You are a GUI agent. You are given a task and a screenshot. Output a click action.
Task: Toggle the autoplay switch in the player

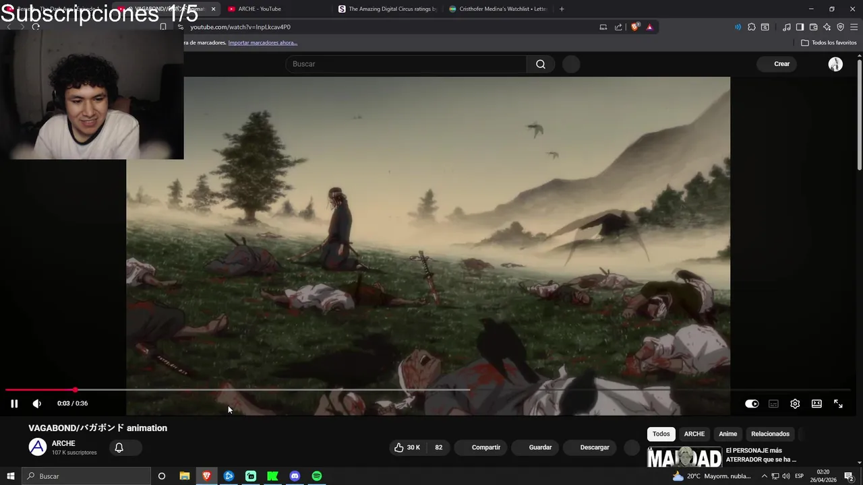[x=752, y=403]
